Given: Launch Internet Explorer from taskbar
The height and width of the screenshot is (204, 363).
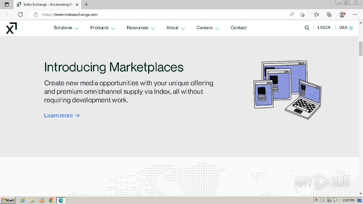Looking at the screenshot, I should click(23, 200).
